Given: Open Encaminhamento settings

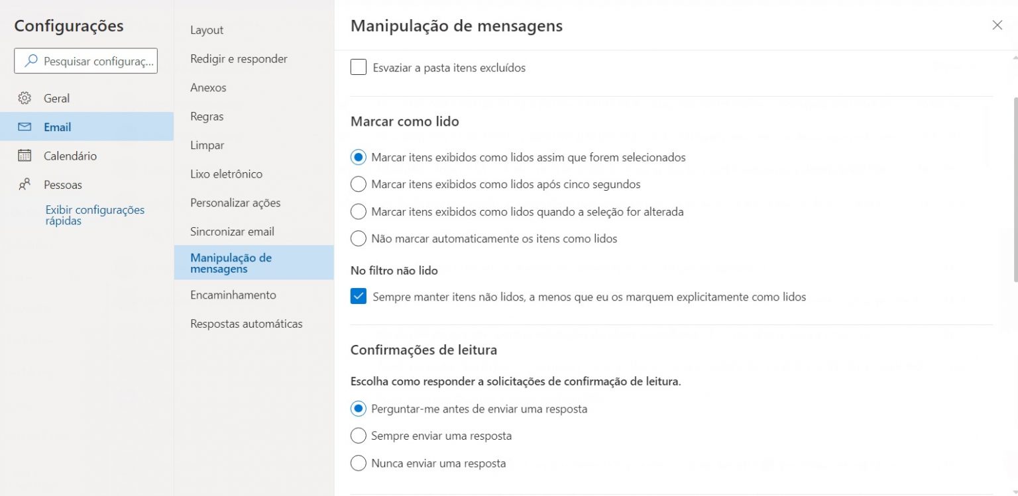Looking at the screenshot, I should click(x=254, y=295).
